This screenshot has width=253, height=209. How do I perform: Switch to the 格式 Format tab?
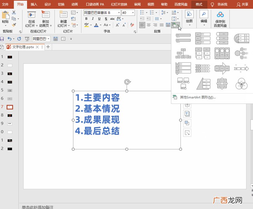tap(199, 4)
